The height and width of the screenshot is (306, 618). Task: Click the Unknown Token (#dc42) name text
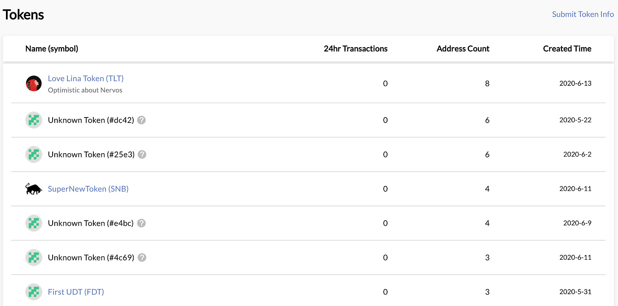91,120
